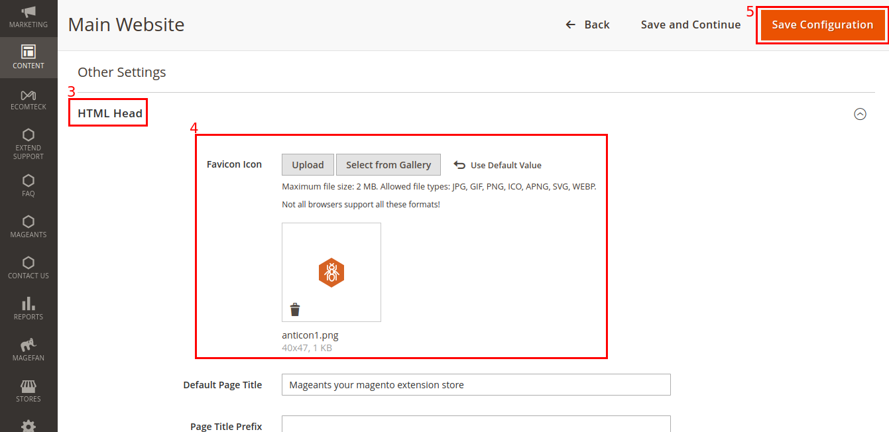This screenshot has width=889, height=432.
Task: Select the Content sidebar icon
Action: coord(29,56)
